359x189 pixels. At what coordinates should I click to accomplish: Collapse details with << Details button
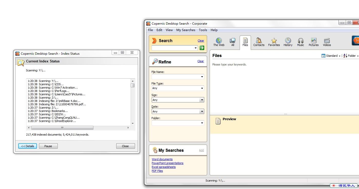(x=27, y=146)
